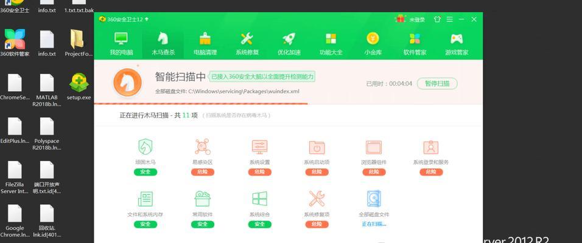Click the 已用时 elapsed time text

pos(389,84)
